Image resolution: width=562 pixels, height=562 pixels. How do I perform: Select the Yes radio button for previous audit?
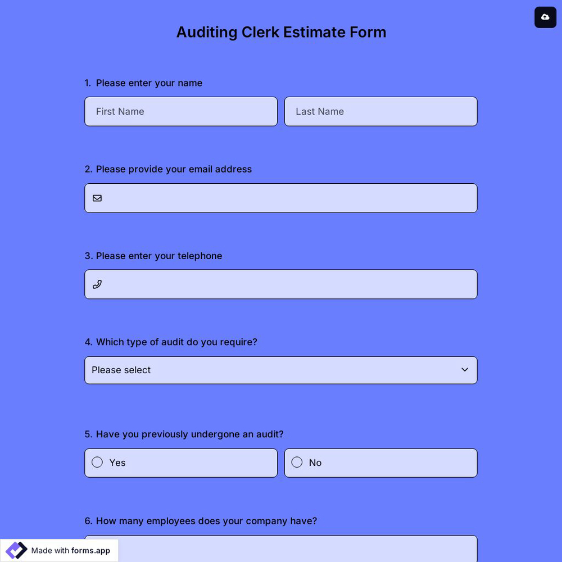point(97,462)
